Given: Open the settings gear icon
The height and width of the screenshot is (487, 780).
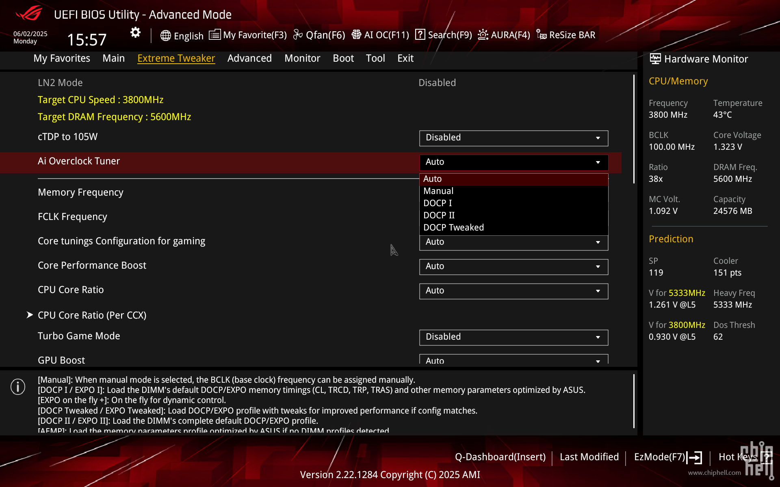Looking at the screenshot, I should (135, 32).
